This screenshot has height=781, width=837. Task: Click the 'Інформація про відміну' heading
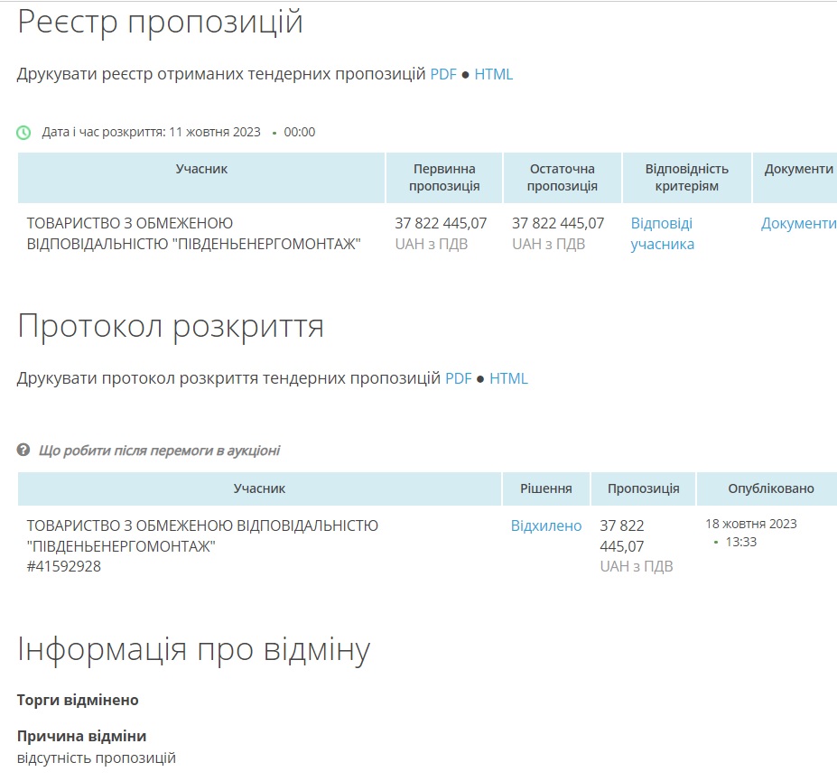coord(194,650)
